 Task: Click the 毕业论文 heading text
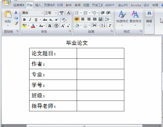77,43
